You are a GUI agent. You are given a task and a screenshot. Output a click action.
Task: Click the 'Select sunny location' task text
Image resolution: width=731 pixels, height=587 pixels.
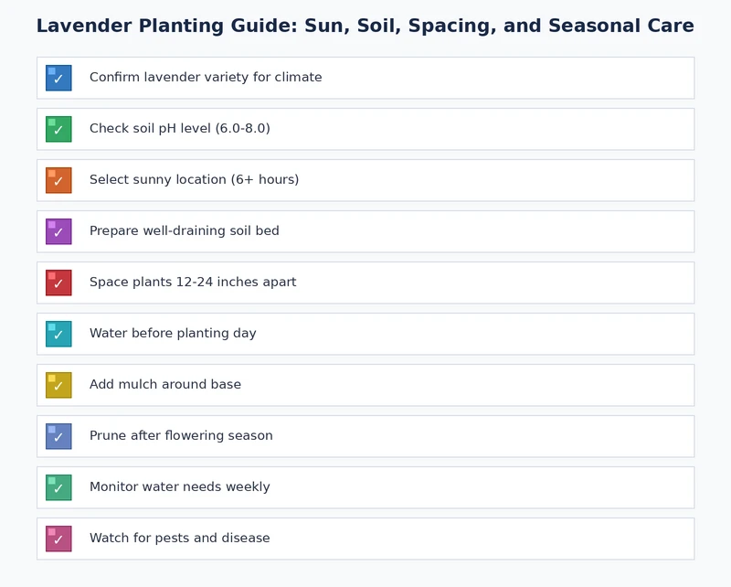pos(193,180)
